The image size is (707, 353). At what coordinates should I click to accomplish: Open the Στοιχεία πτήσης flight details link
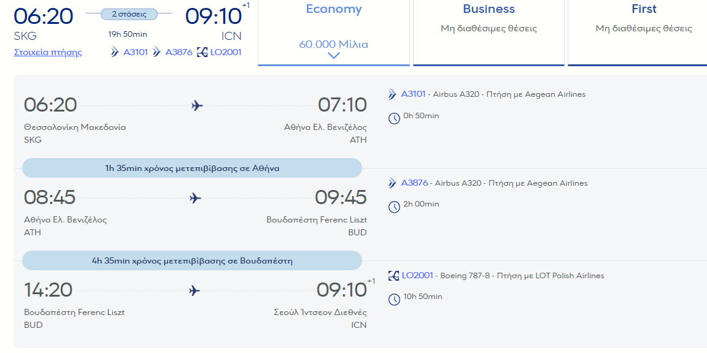(48, 52)
